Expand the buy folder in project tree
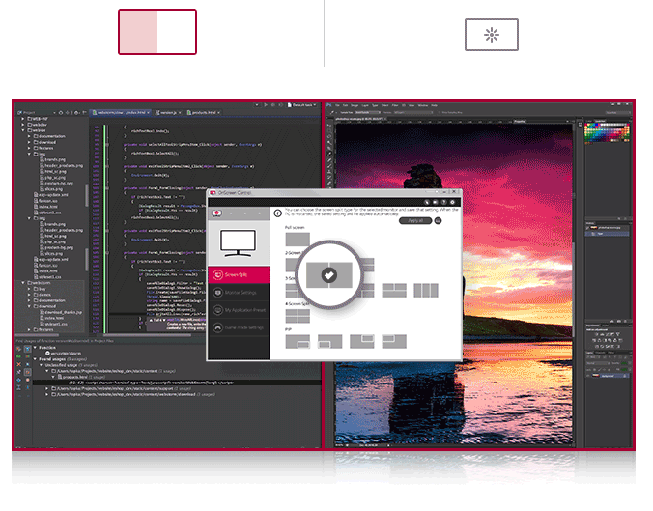This screenshot has height=511, width=653. pos(29,289)
